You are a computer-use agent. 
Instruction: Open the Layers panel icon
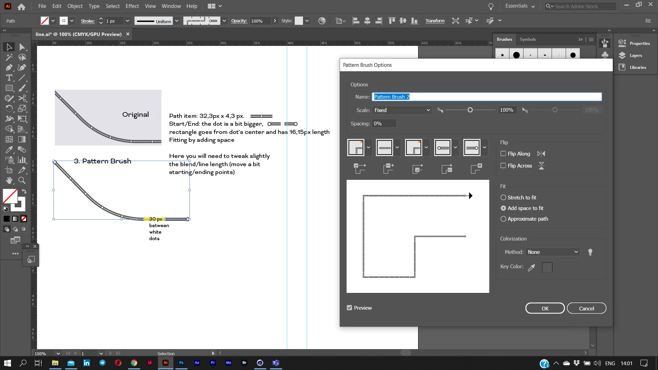pyautogui.click(x=622, y=56)
